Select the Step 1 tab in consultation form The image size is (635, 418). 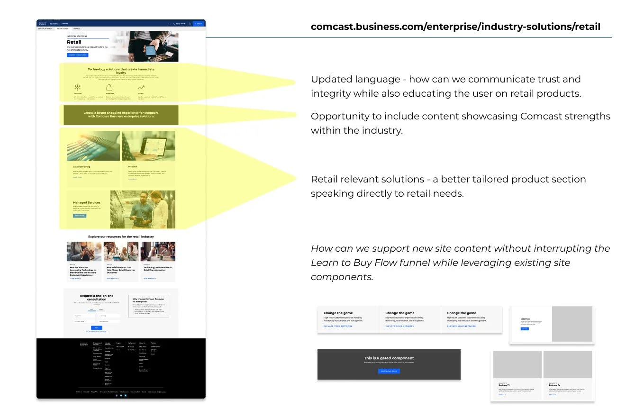point(92,310)
